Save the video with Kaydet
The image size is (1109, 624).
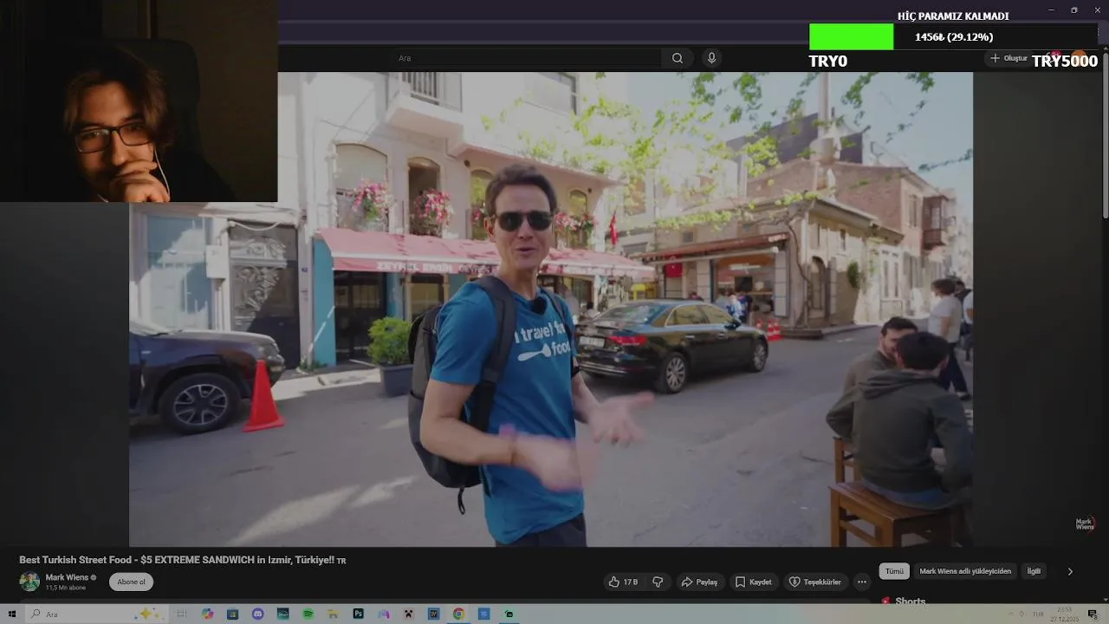pyautogui.click(x=753, y=582)
